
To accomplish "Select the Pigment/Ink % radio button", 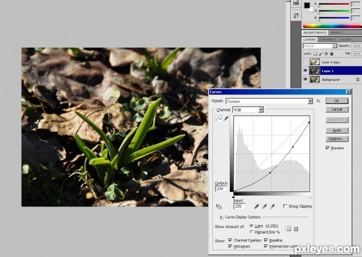I will 252,232.
